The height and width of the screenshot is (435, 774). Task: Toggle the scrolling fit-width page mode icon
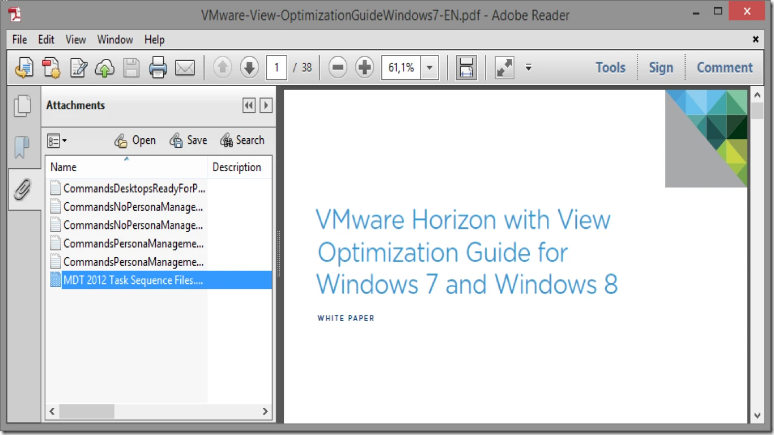tap(466, 68)
